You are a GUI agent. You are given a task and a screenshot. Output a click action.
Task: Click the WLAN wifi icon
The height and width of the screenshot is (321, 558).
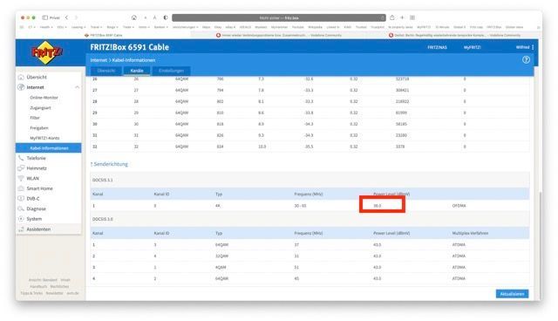click(x=21, y=178)
